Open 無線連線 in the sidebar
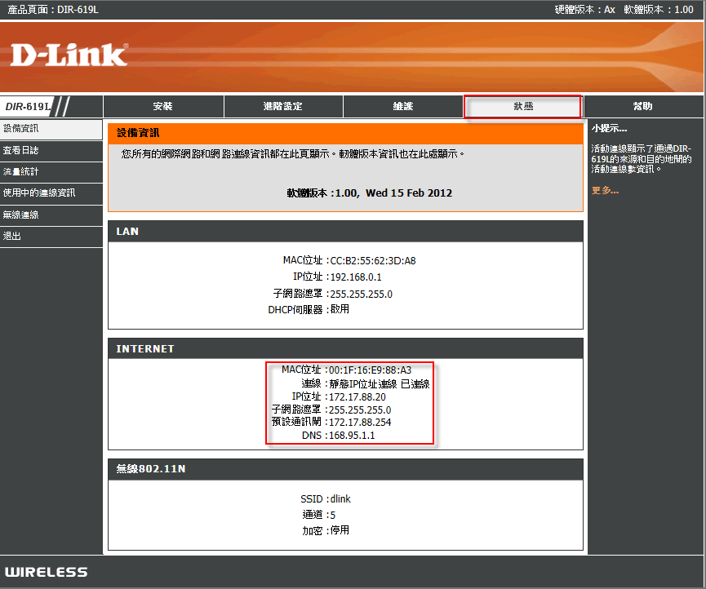This screenshot has height=589, width=706. [51, 215]
